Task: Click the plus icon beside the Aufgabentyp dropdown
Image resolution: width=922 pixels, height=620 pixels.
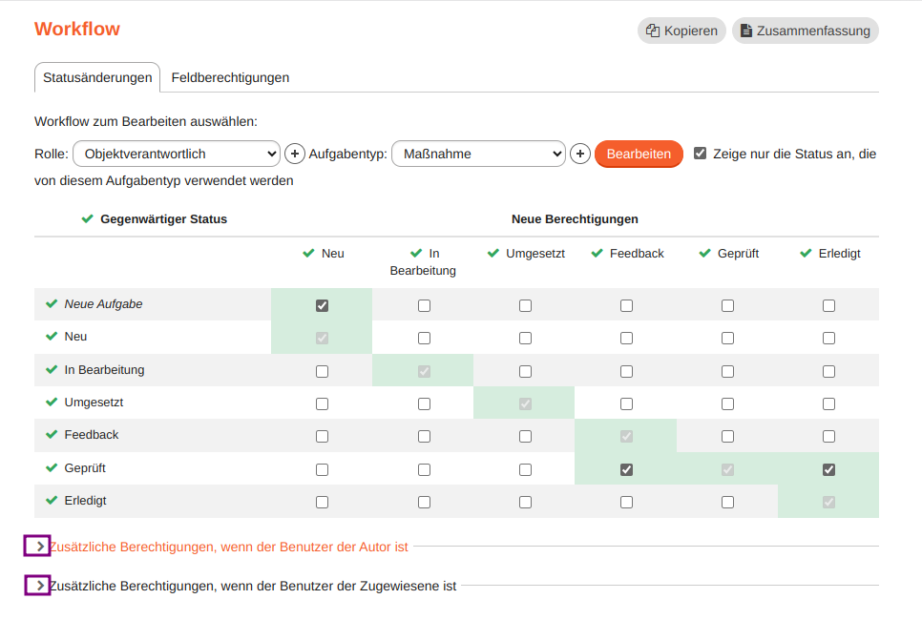Action: point(579,153)
